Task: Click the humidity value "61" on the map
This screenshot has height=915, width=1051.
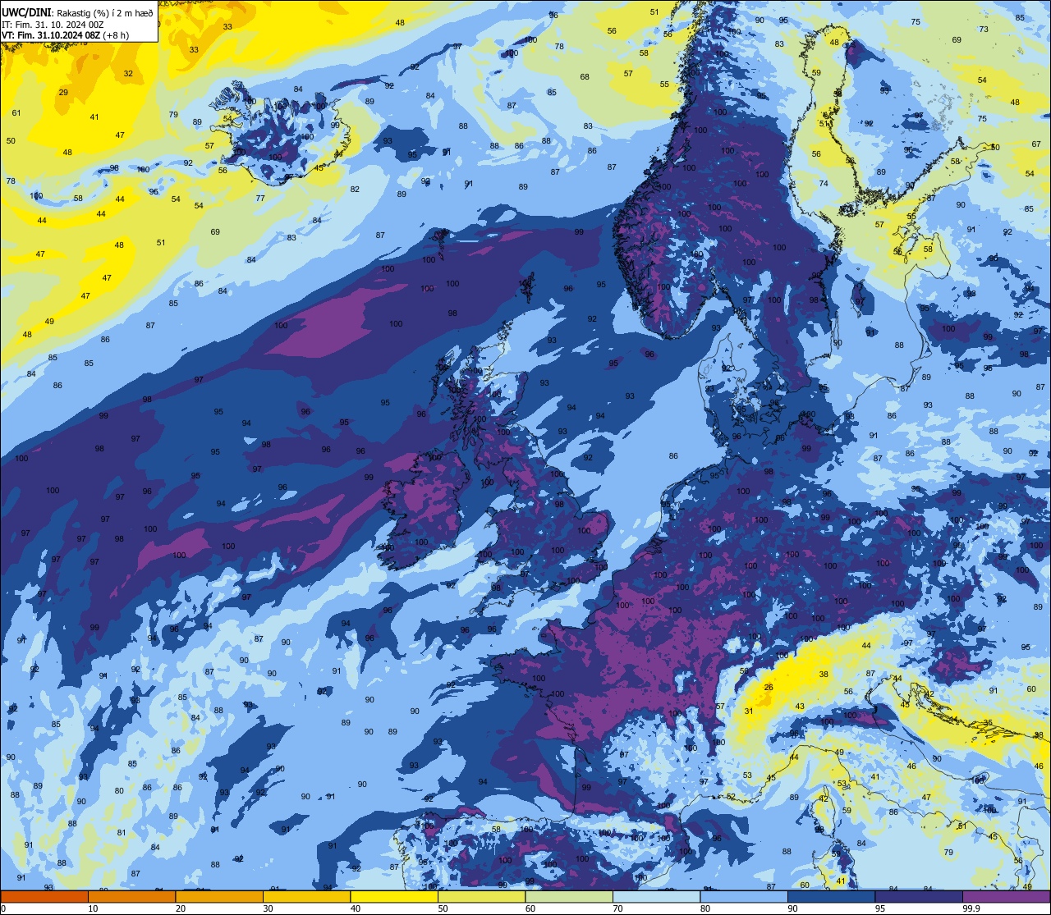Action: (16, 113)
